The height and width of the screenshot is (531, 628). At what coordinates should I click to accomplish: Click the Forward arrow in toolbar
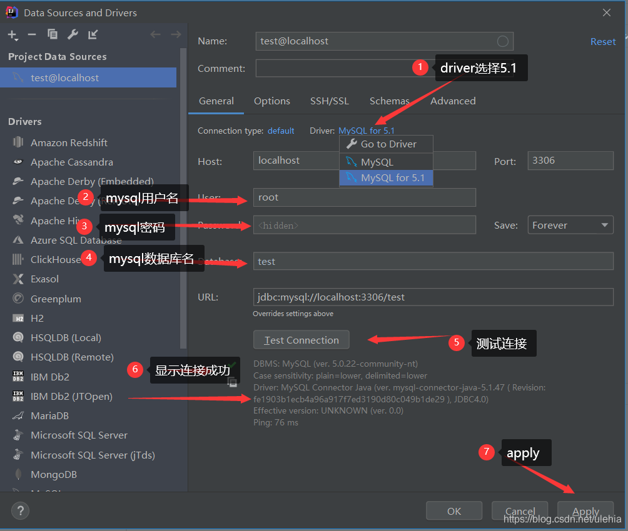(176, 34)
